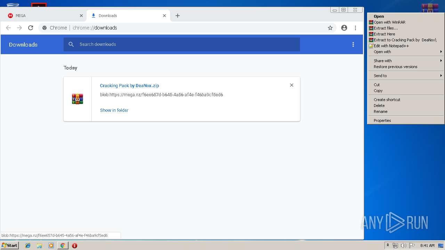445x250 pixels.
Task: Expand the Send to submenu
Action: pyautogui.click(x=406, y=76)
